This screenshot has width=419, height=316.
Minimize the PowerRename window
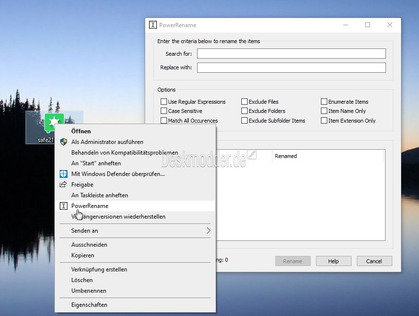pos(346,25)
